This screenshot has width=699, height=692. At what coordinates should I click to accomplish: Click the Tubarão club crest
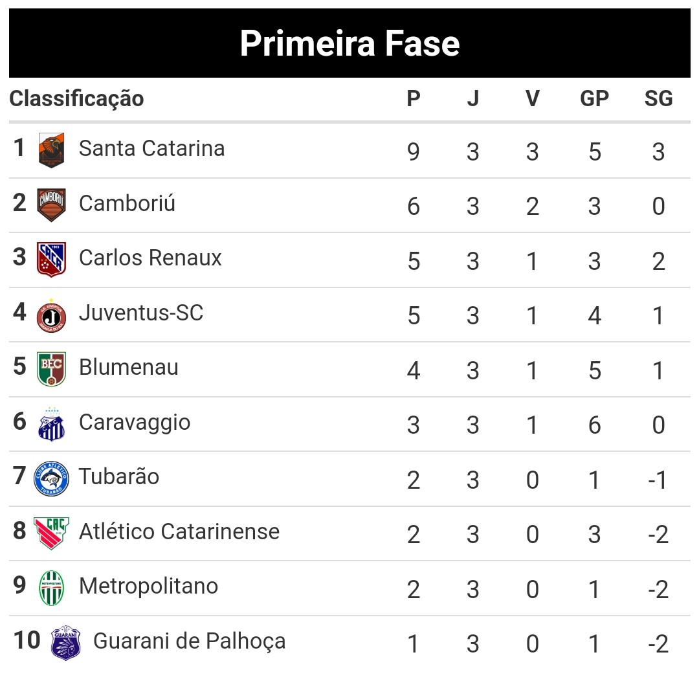point(51,478)
